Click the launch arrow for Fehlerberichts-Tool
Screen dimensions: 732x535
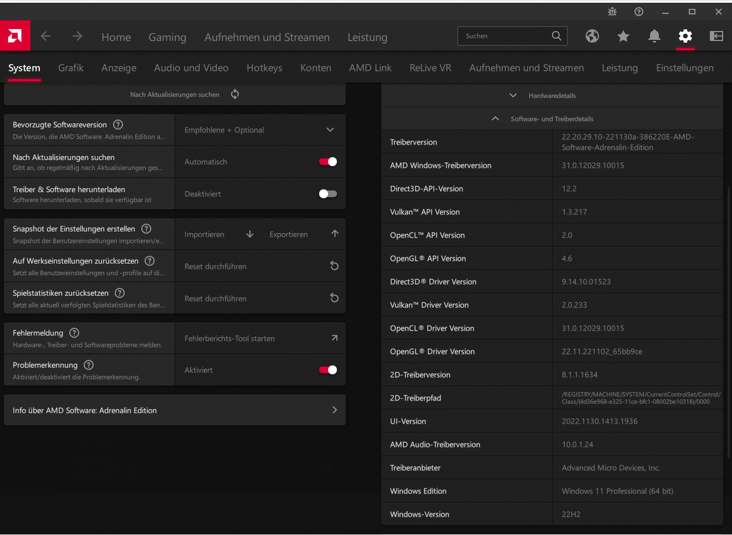pos(334,338)
